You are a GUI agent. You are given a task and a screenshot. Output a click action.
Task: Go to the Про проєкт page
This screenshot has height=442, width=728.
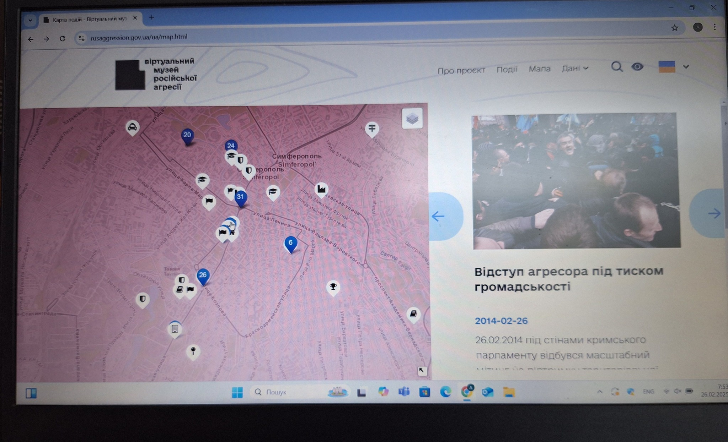pos(461,70)
